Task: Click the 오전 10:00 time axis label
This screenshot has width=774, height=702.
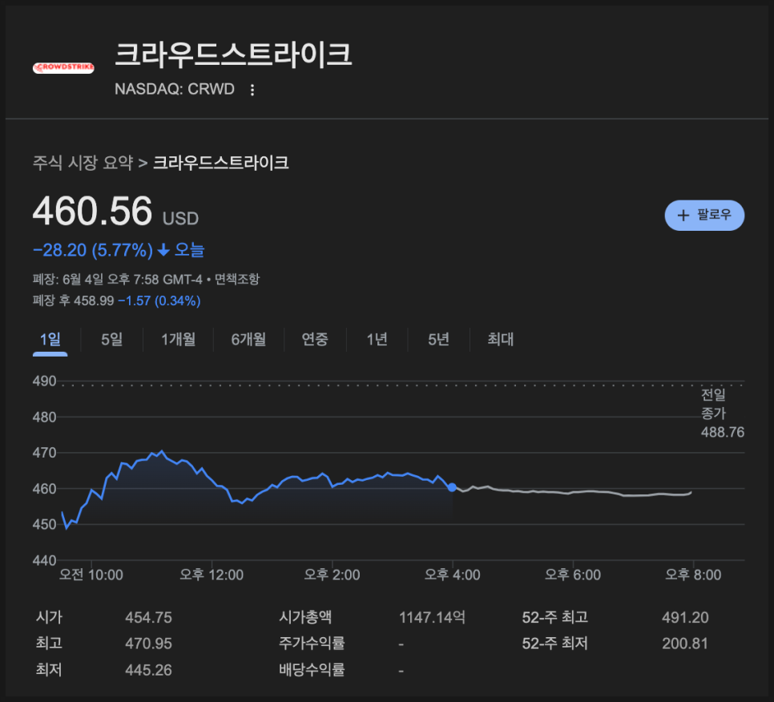Action: 91,575
